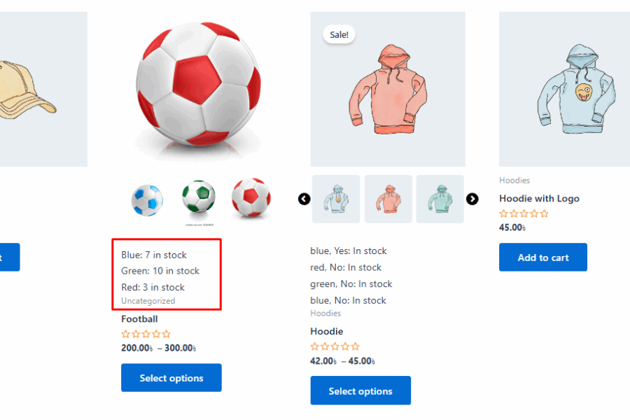The height and width of the screenshot is (420, 630).
Task: Click Select options under Hoodie
Action: [x=360, y=391]
